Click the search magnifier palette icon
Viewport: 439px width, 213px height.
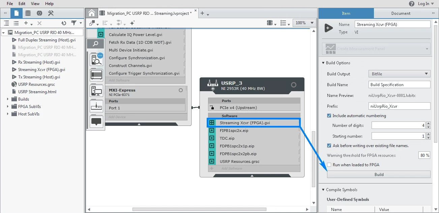pos(96,44)
